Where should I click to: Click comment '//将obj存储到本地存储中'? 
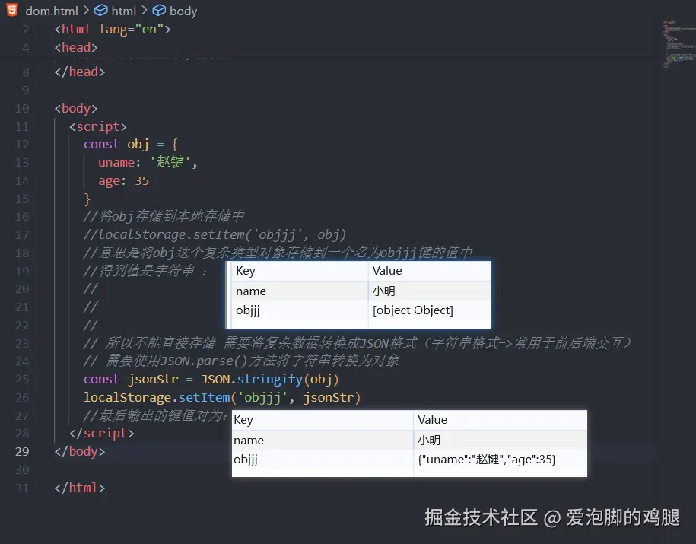click(x=164, y=216)
